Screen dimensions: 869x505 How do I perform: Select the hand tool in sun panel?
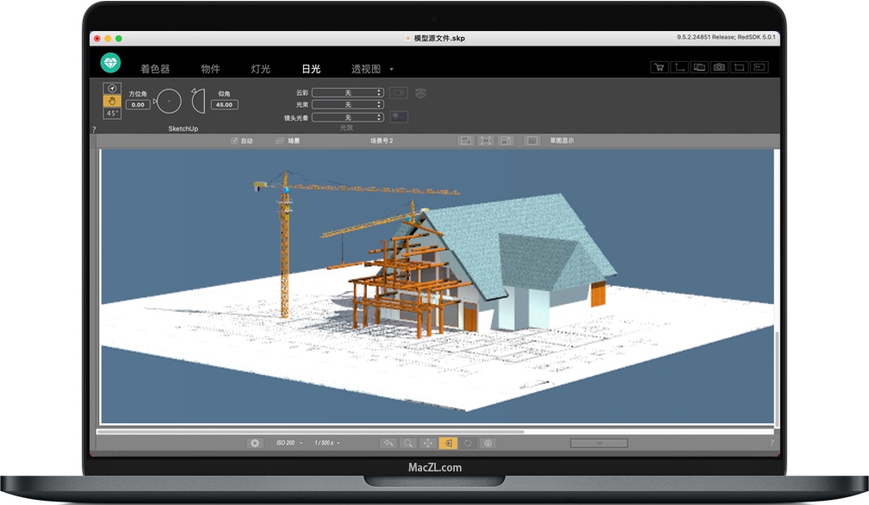coord(112,101)
